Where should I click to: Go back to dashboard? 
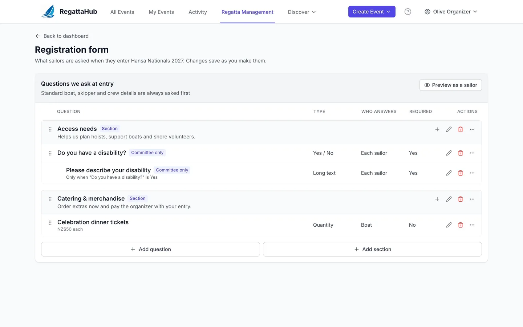(x=62, y=36)
